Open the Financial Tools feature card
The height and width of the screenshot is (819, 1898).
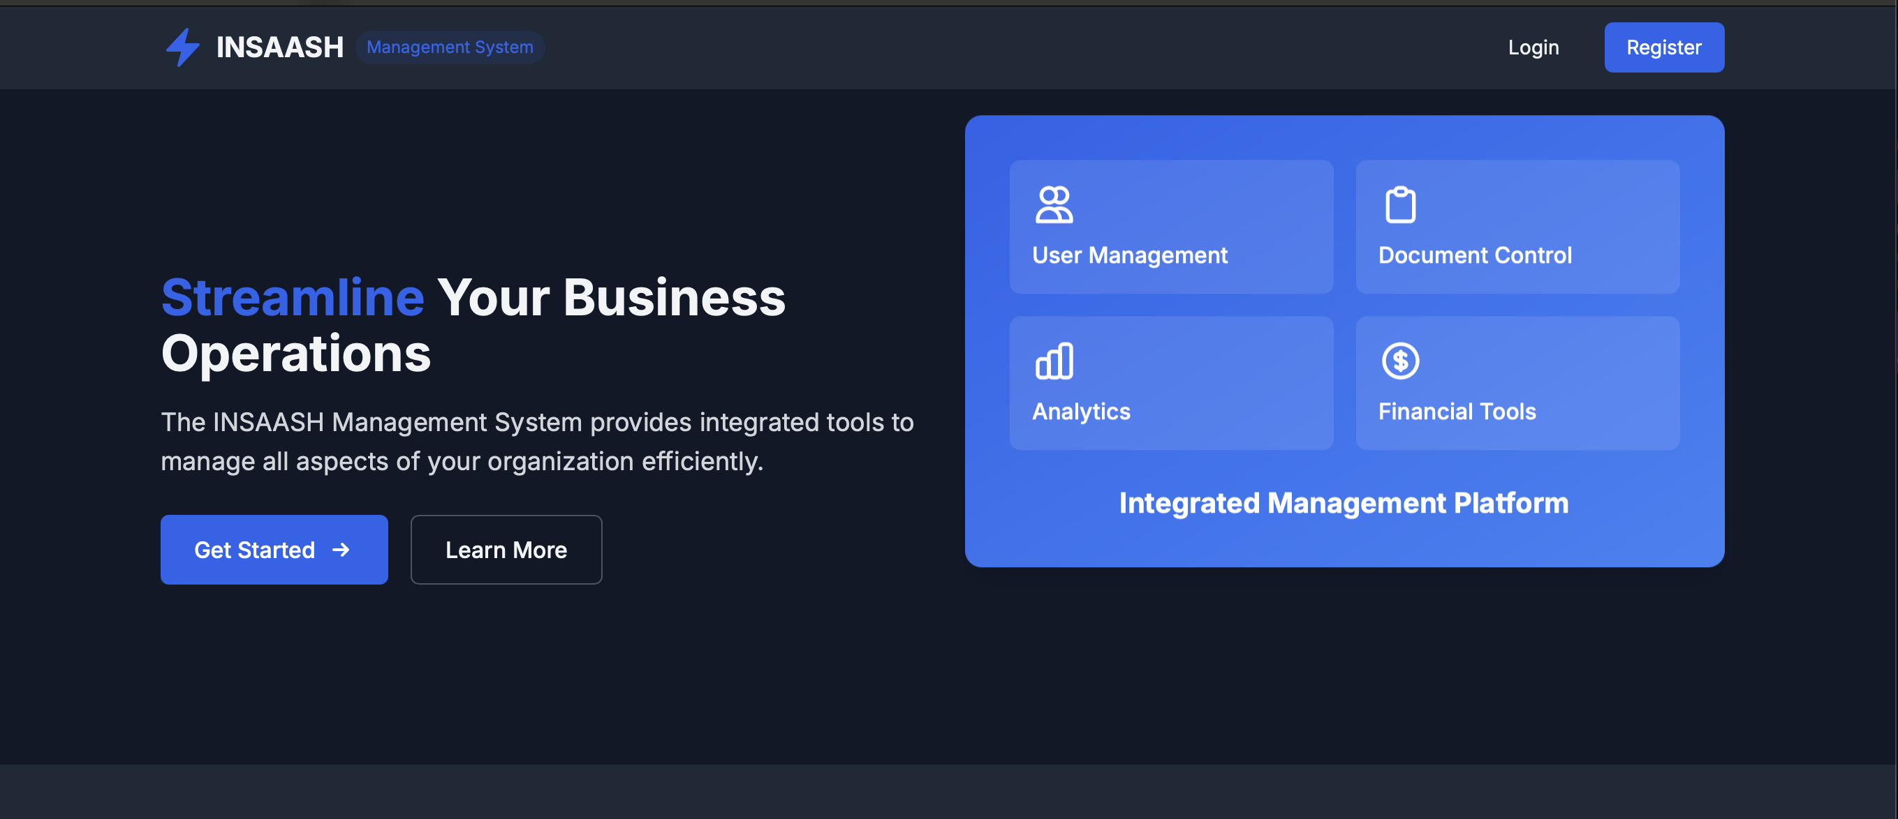point(1516,384)
